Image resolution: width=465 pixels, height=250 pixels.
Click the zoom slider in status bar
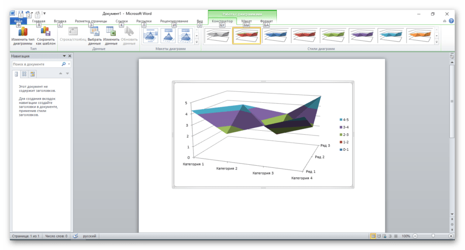pyautogui.click(x=433, y=236)
